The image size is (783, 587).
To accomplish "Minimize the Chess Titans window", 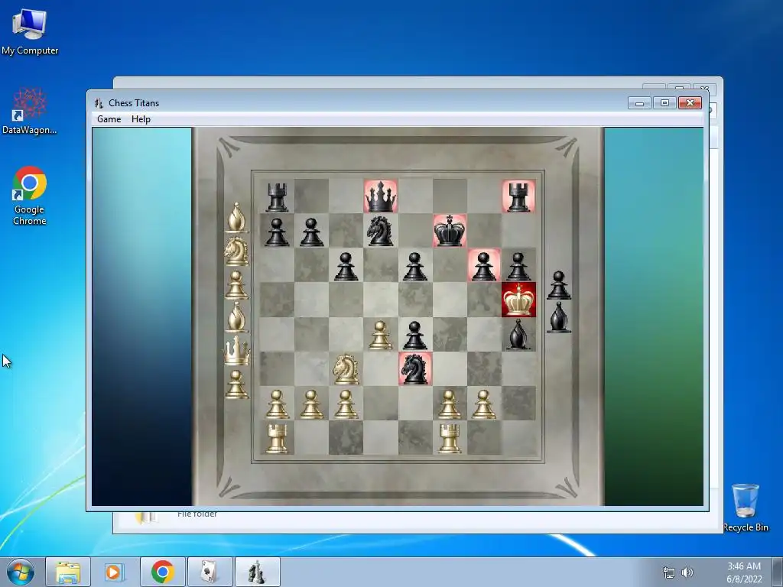I will tap(639, 103).
